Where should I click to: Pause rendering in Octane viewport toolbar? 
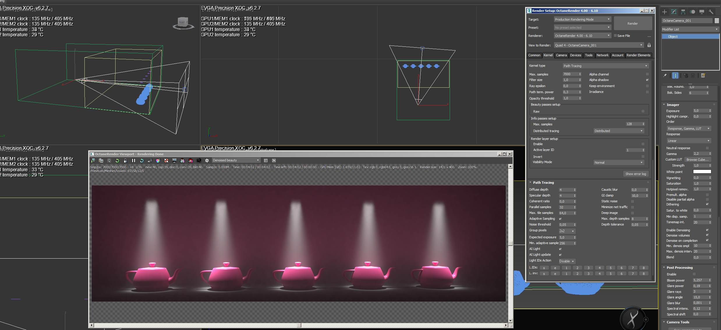pos(134,161)
